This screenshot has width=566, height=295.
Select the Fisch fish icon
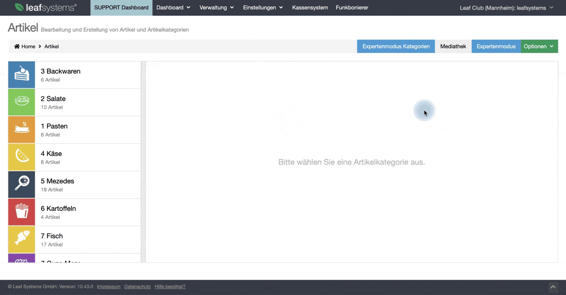click(x=21, y=239)
